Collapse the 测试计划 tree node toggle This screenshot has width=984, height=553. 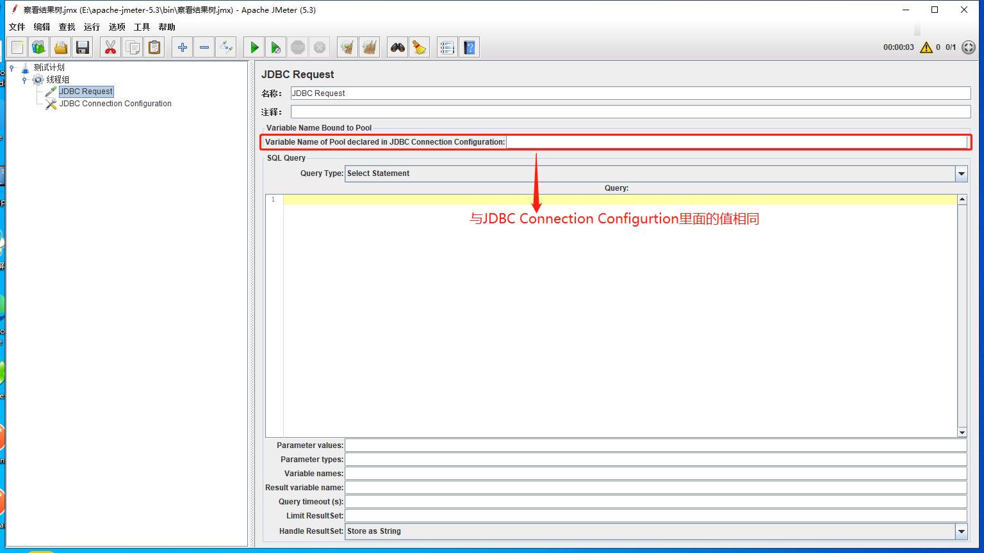(x=12, y=67)
